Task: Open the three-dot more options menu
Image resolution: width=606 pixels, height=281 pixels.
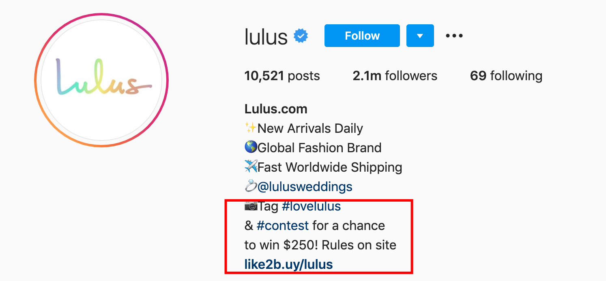Action: [454, 36]
